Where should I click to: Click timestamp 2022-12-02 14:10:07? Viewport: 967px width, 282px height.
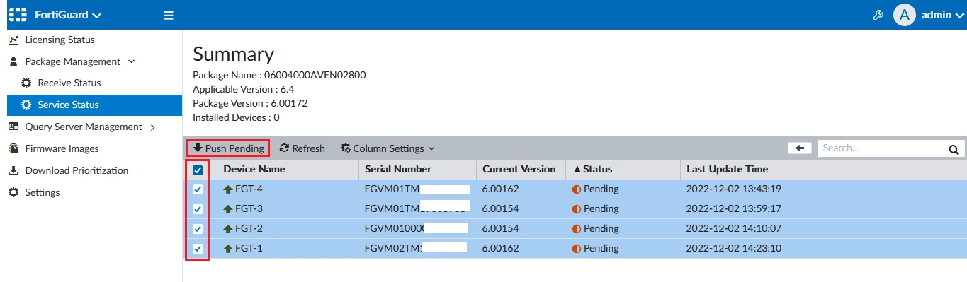coord(734,229)
